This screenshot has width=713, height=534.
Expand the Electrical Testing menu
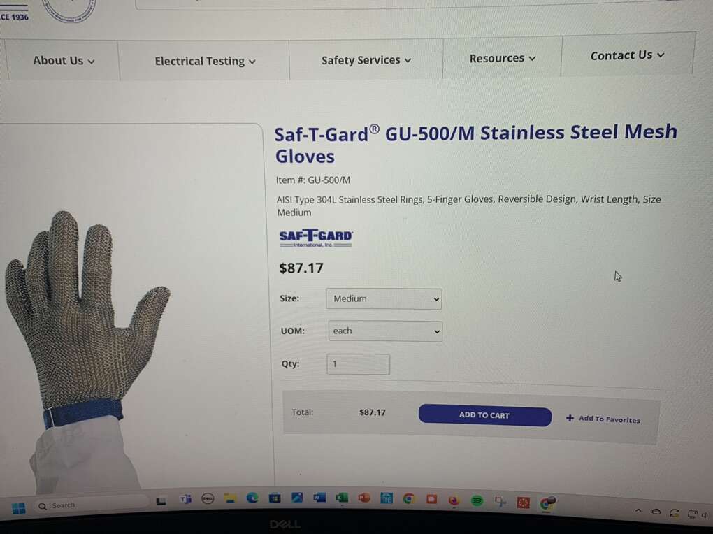click(205, 61)
